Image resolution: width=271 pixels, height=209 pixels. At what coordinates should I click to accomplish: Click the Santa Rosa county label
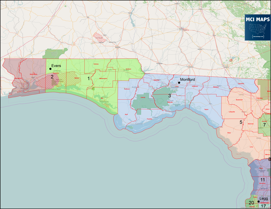(33, 74)
